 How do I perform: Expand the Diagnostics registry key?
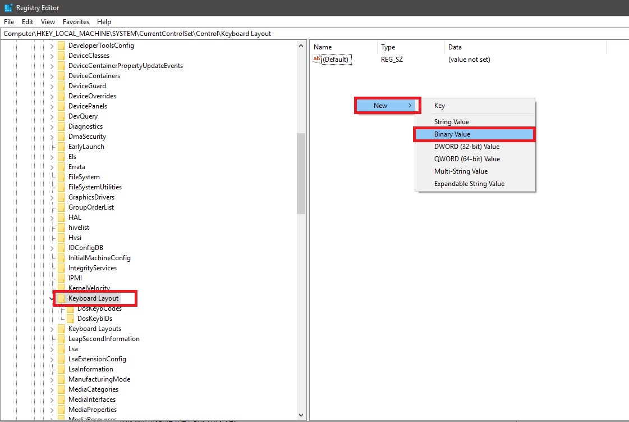point(51,126)
